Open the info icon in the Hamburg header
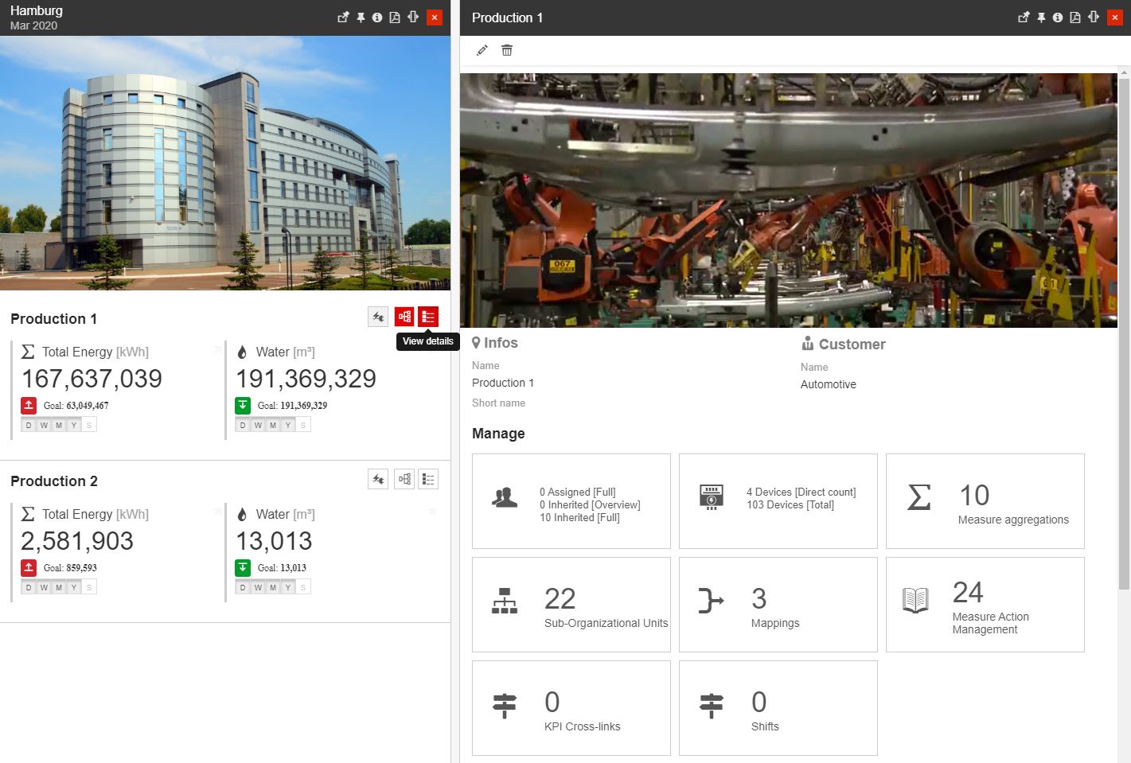This screenshot has height=763, width=1131. tap(377, 18)
